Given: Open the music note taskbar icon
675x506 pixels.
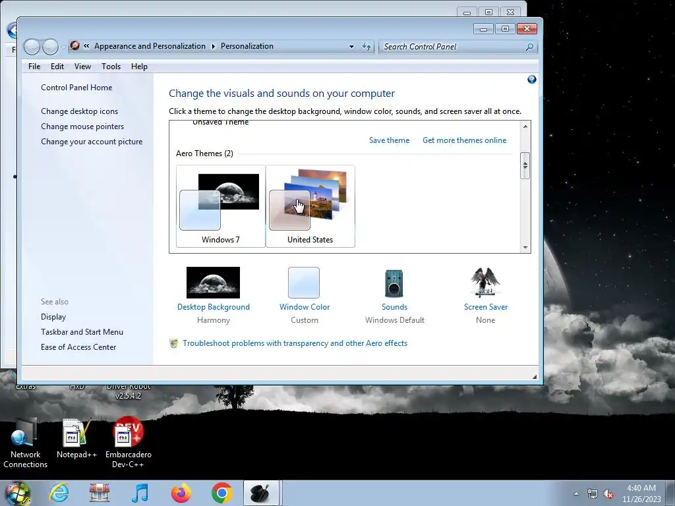Looking at the screenshot, I should point(140,493).
